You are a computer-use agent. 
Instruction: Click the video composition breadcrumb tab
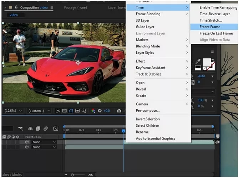pos(14,15)
